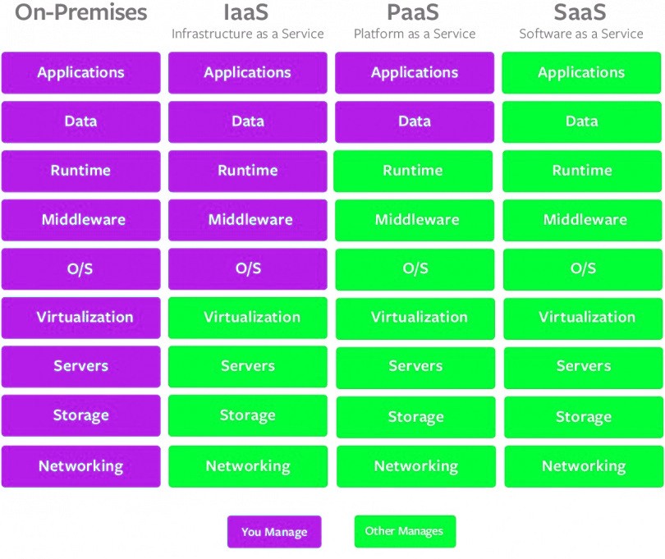Select the IaaS O/S purple block
665x559 pixels.
(247, 269)
